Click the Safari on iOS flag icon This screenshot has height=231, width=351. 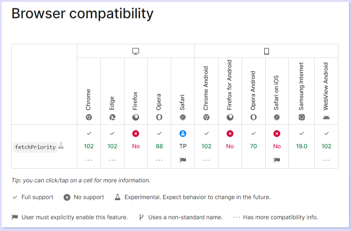[x=277, y=160]
